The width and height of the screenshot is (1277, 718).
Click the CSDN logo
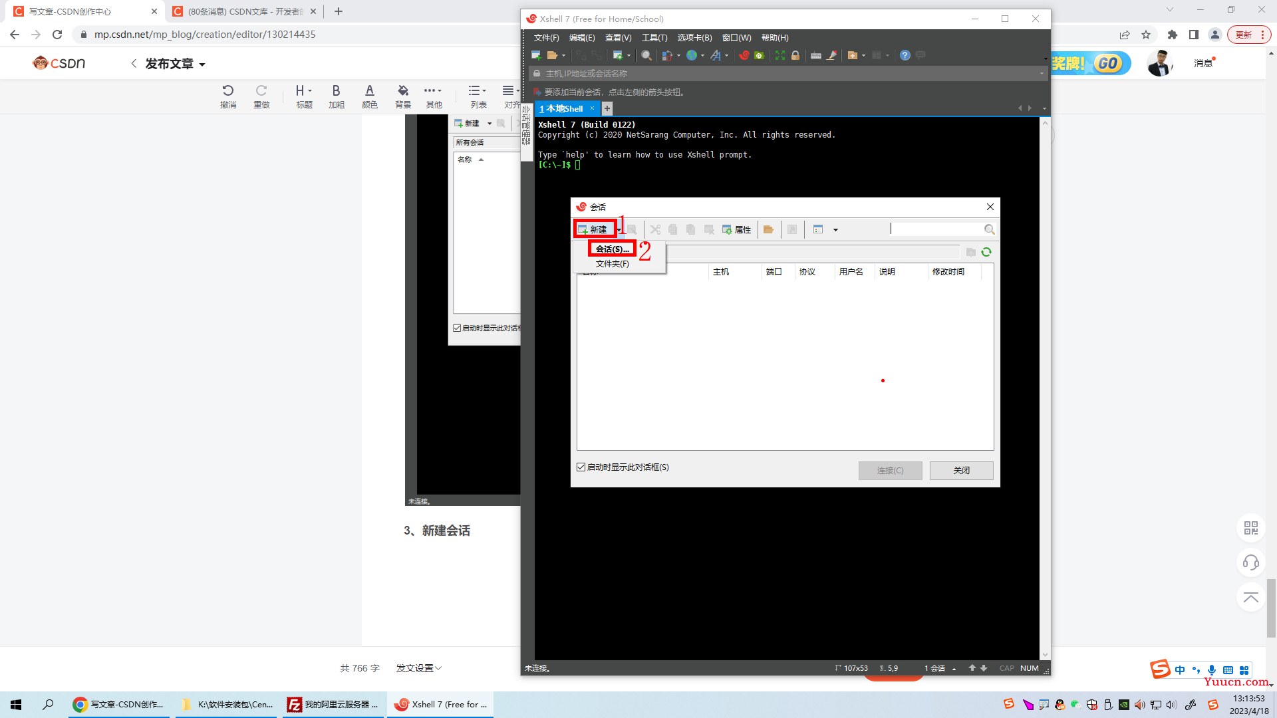(59, 63)
